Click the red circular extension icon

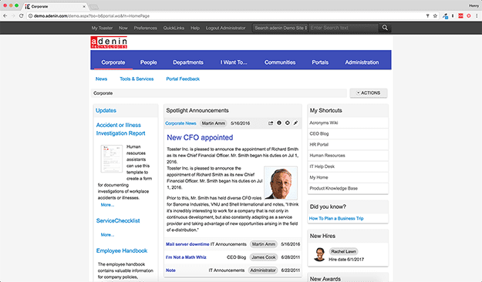coord(468,15)
